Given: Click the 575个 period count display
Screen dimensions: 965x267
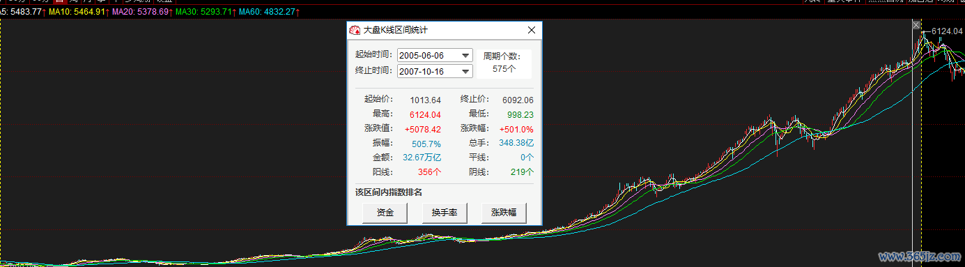Looking at the screenshot, I should (504, 68).
